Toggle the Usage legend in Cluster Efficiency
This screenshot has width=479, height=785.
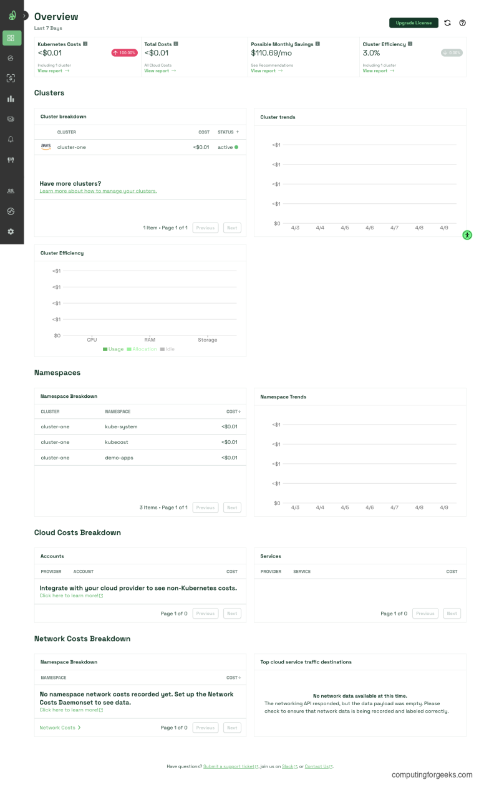[113, 349]
